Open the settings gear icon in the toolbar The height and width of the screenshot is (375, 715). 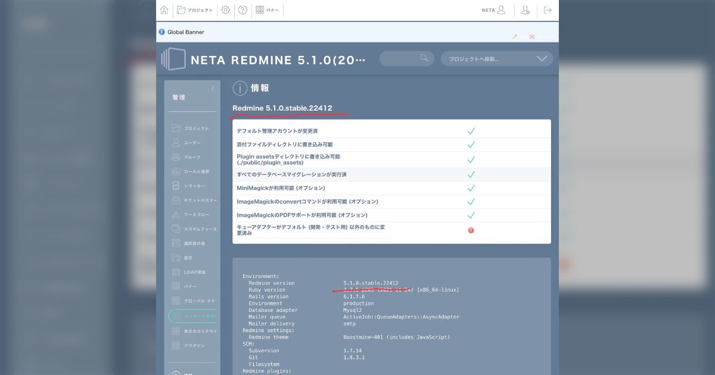pyautogui.click(x=225, y=10)
